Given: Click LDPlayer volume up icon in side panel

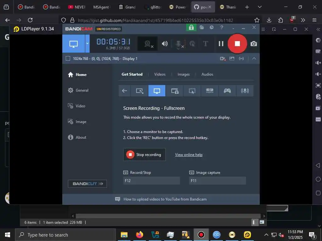Looking at the screenshot, I should [318, 63].
